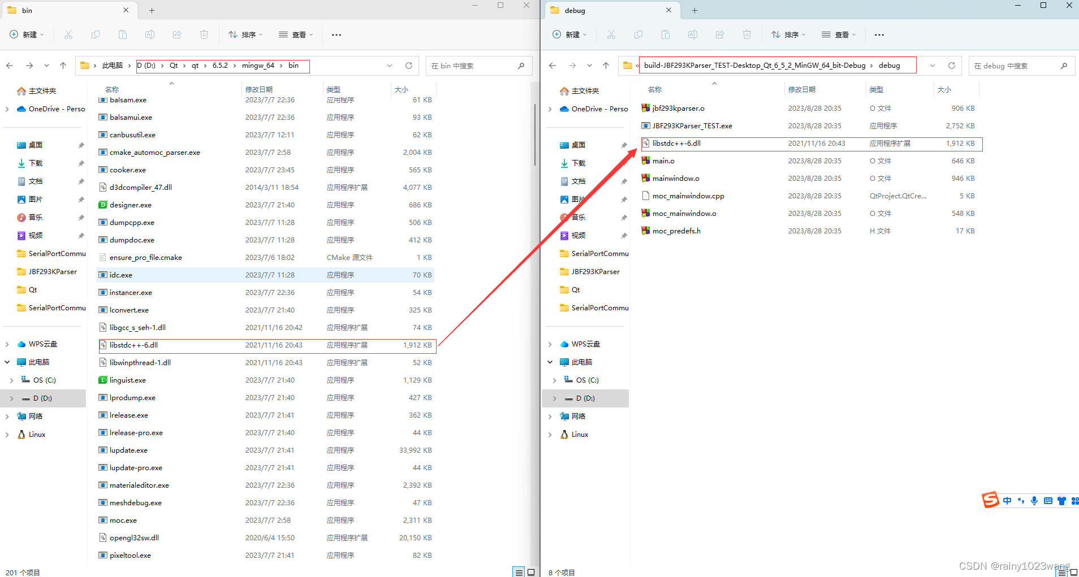Click the Sogou microphone icon in the tray

click(1034, 501)
